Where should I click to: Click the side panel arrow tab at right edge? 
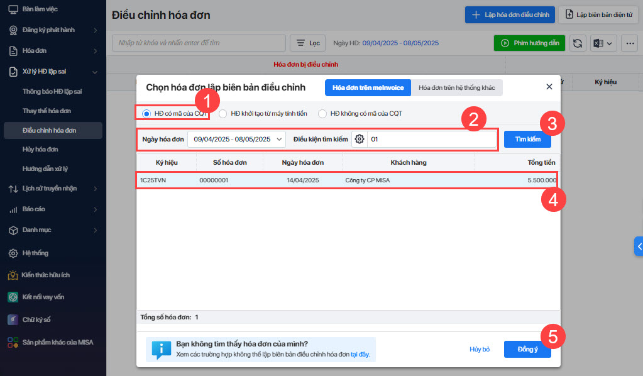coord(639,246)
